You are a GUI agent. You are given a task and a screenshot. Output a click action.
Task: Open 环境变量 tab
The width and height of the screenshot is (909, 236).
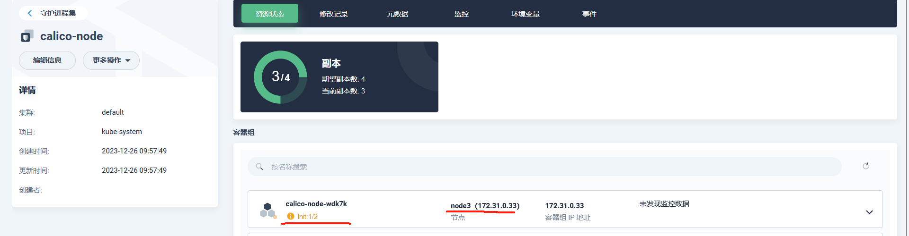(x=526, y=14)
